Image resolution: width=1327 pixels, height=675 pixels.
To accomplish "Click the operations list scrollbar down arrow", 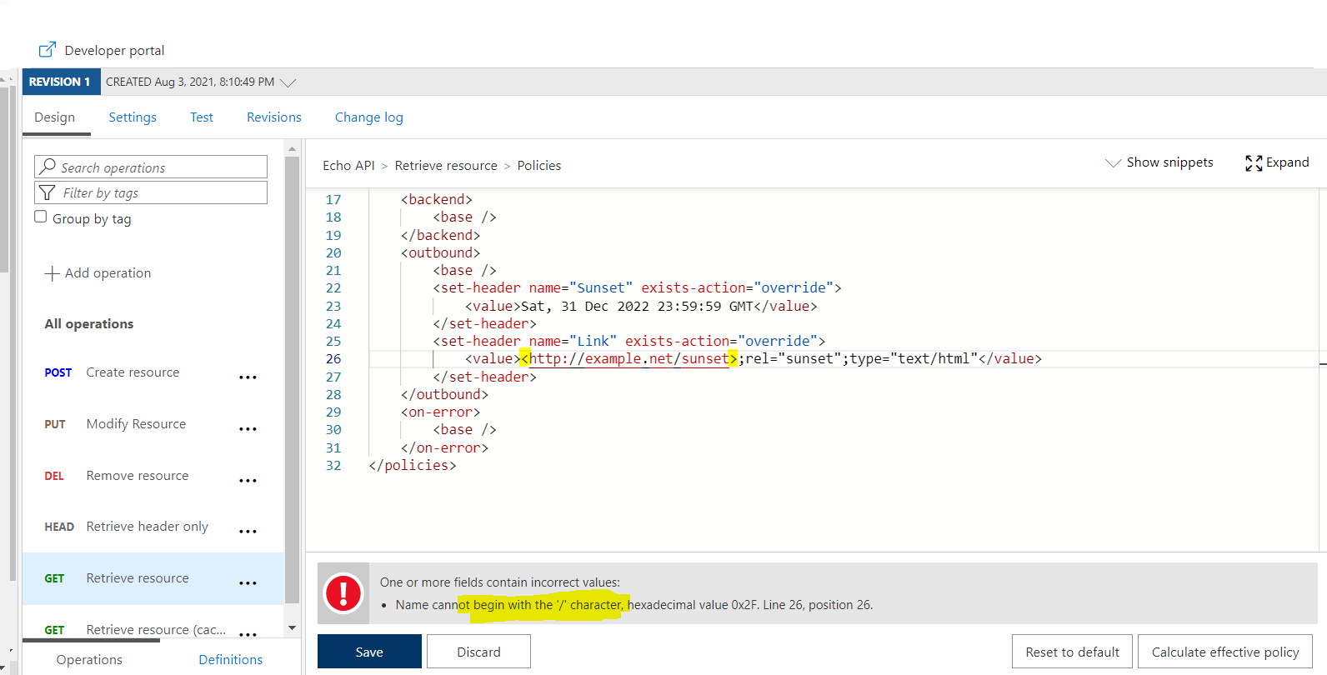I will 292,627.
